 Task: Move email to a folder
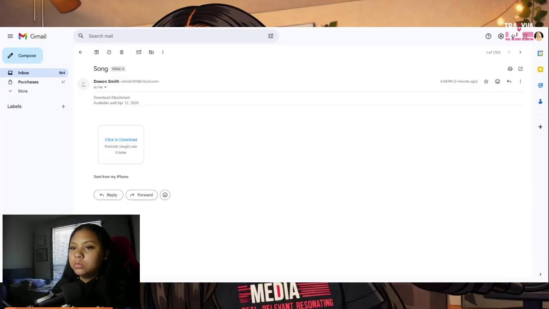click(x=151, y=52)
